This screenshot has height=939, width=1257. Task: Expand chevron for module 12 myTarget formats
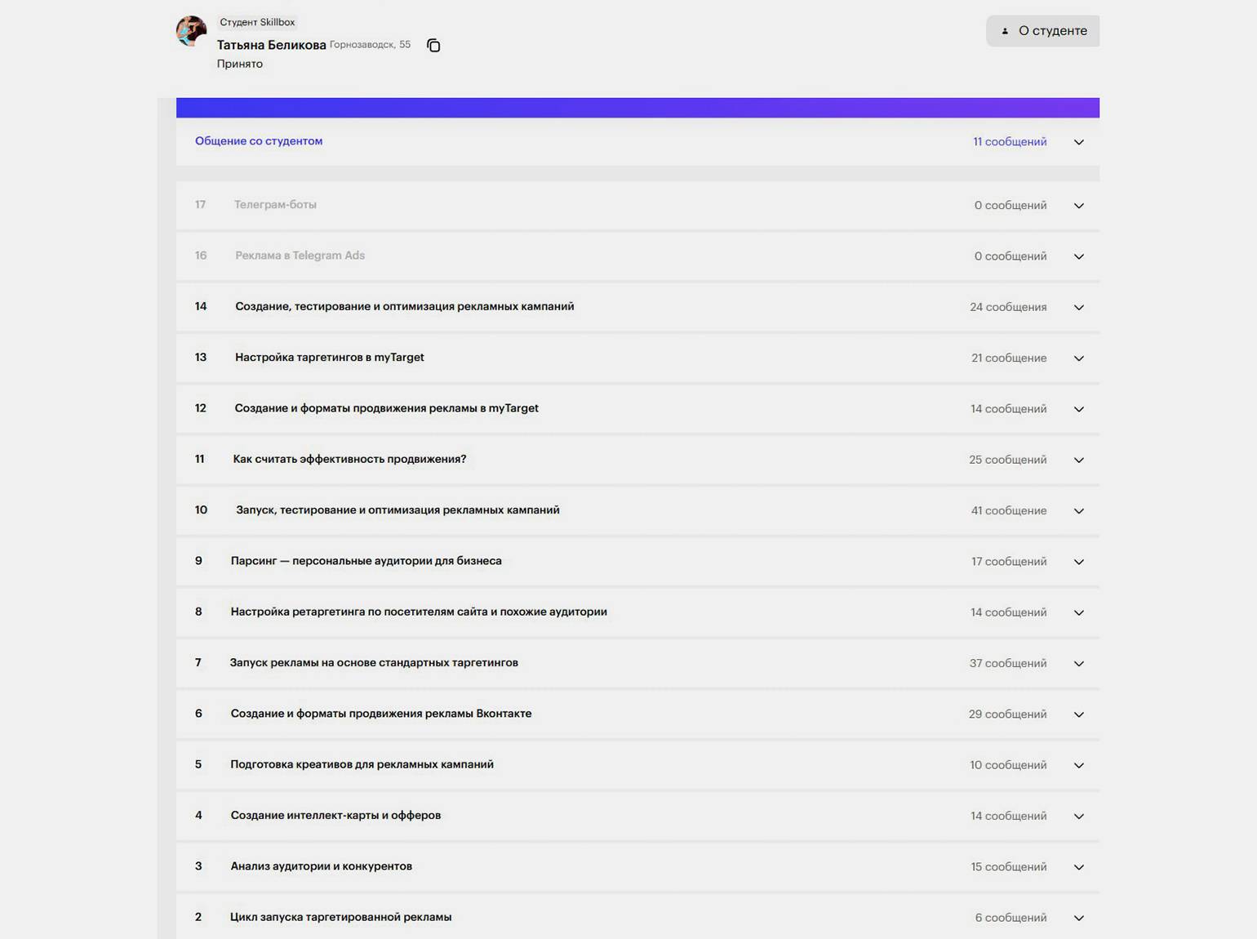pyautogui.click(x=1078, y=409)
